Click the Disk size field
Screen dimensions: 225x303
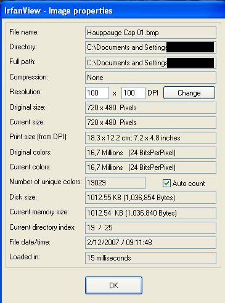tap(150, 198)
